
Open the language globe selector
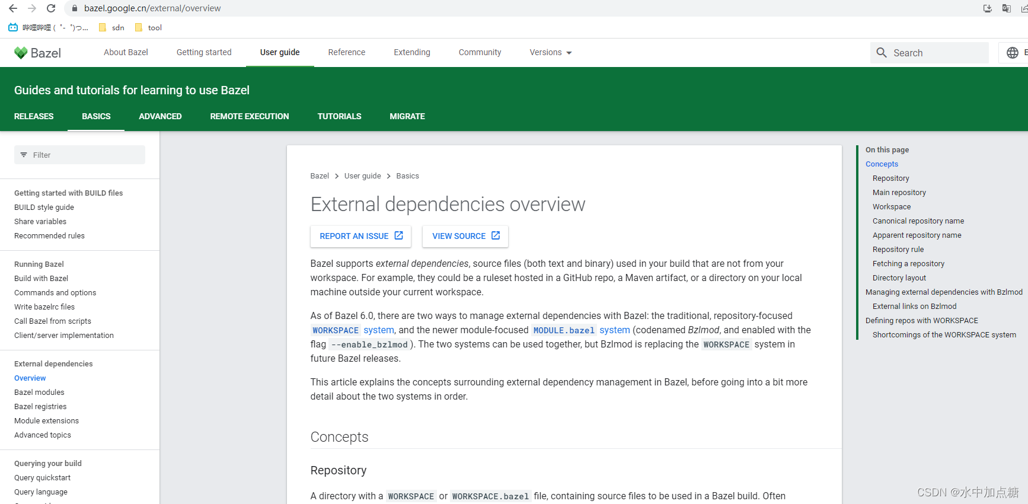[x=1013, y=53]
